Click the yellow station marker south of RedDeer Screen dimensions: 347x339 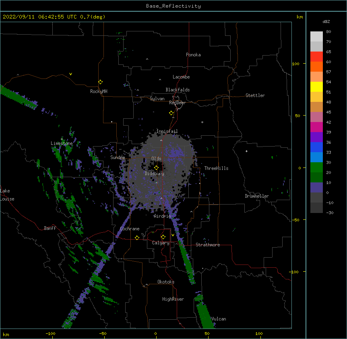(171, 113)
